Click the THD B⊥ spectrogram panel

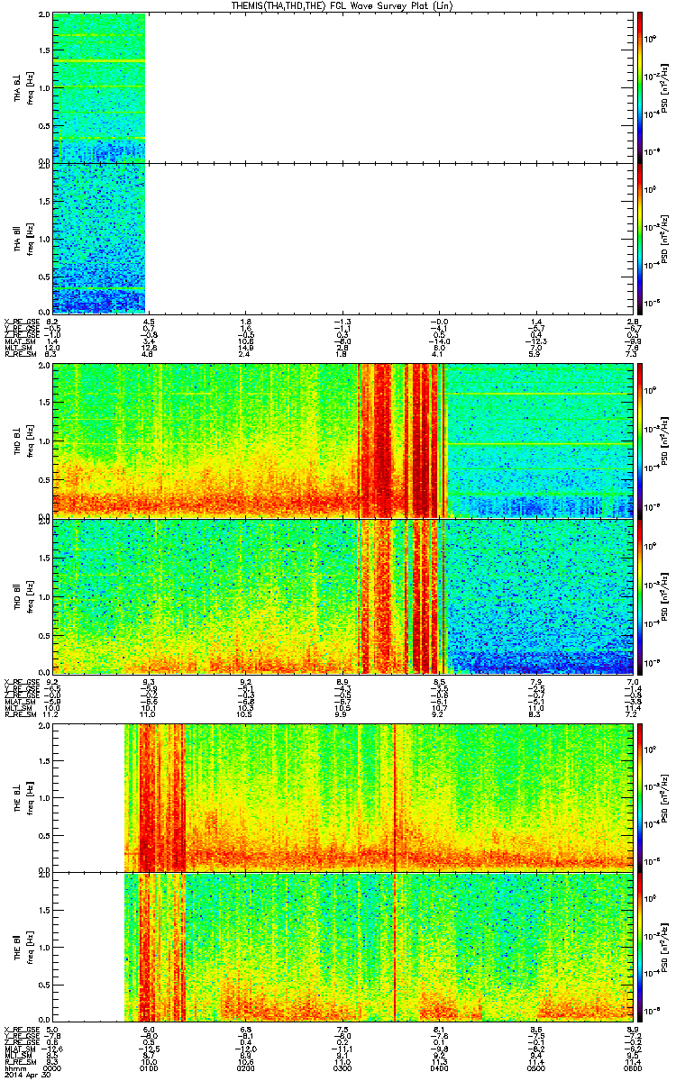[343, 441]
